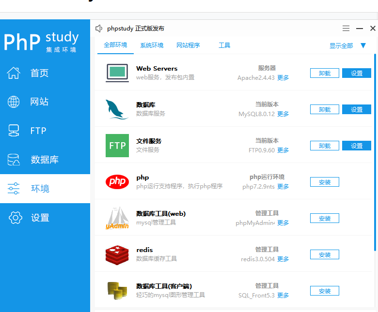Select 环境 in the sidebar
The image size is (378, 312).
(x=45, y=189)
